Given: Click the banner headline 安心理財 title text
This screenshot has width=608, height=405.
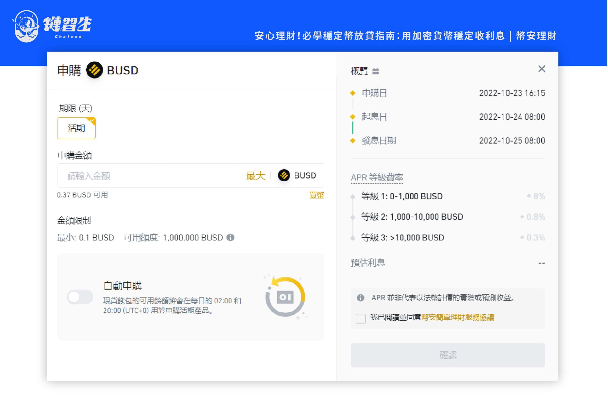Looking at the screenshot, I should coord(406,36).
